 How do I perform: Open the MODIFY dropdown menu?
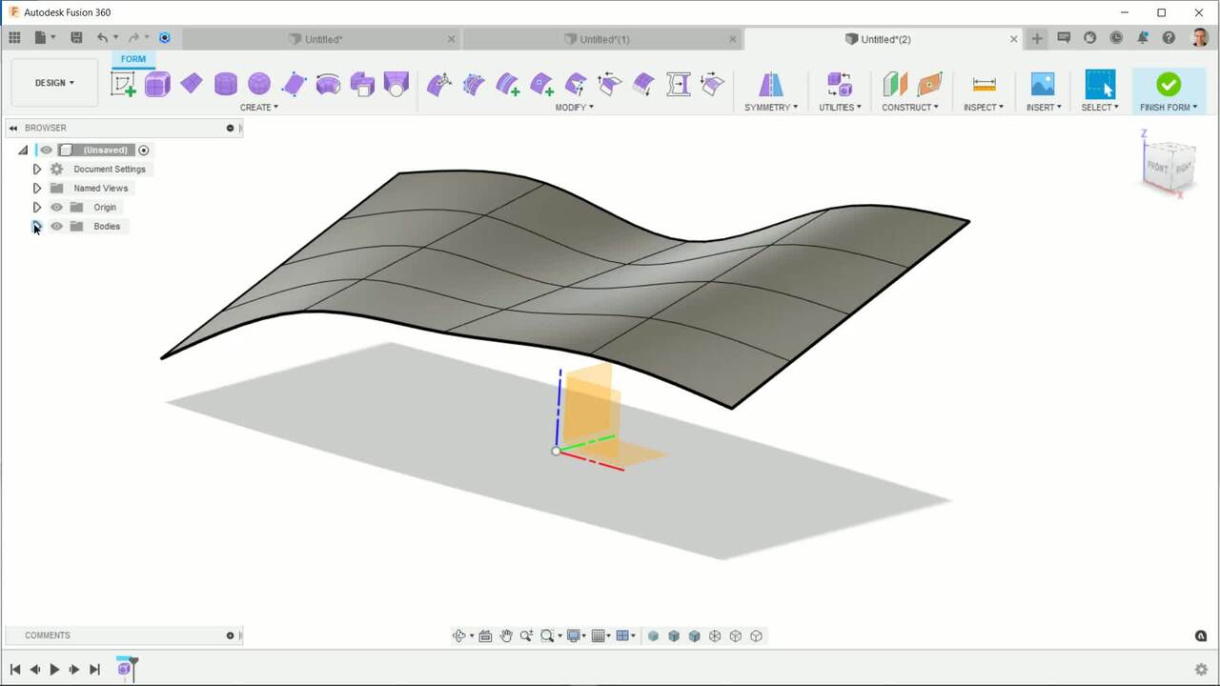[574, 107]
